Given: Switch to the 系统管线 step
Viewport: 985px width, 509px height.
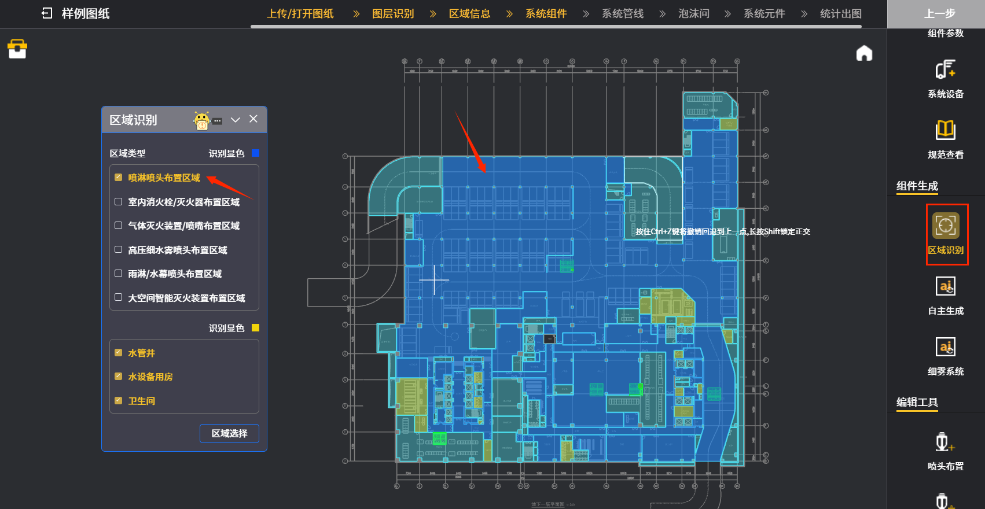Looking at the screenshot, I should point(623,13).
